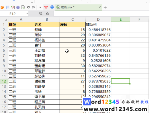Viewport: 150px width, 114px height.
Task: Expand the quick access toolbar dropdown
Action: pyautogui.click(x=40, y=7)
